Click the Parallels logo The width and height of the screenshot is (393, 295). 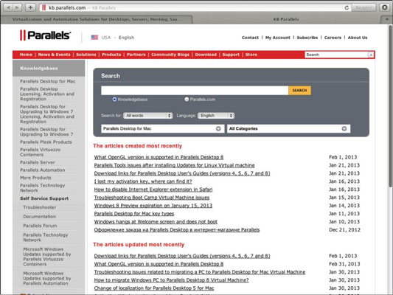pos(46,35)
